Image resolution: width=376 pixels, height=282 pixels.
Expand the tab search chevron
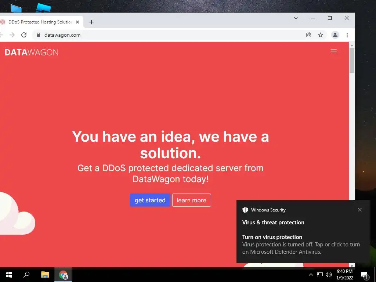pos(296,18)
